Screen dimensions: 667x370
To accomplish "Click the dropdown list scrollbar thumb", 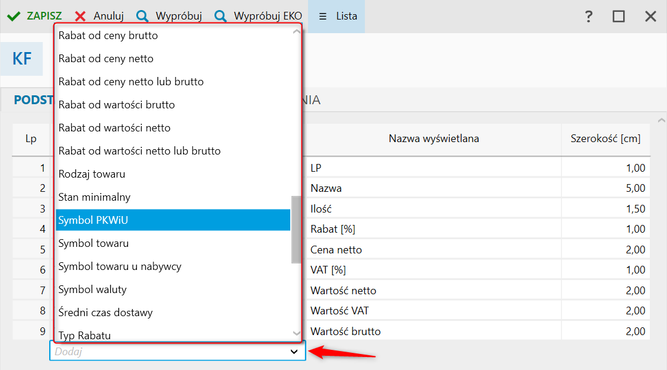I will pyautogui.click(x=296, y=229).
